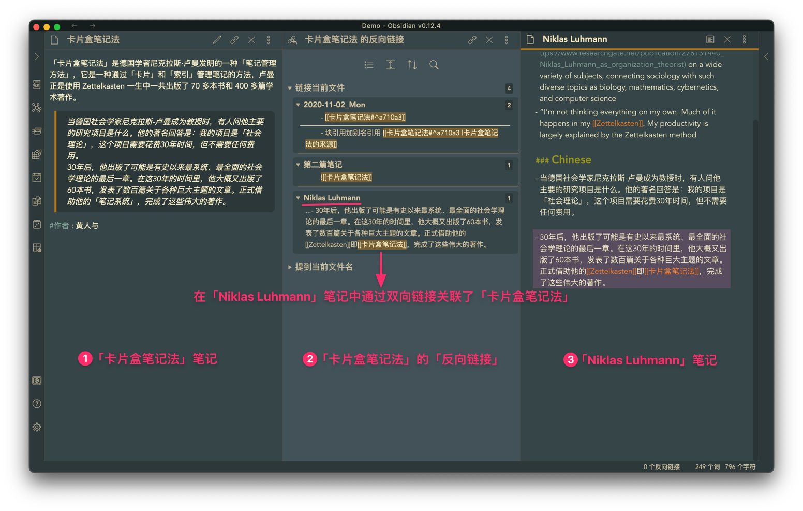Click the blocks grid icon in the ribbon
Image resolution: width=803 pixels, height=511 pixels.
(x=37, y=154)
